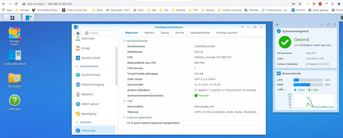
Task: Click the time.google.com server address
Action: 204,106
